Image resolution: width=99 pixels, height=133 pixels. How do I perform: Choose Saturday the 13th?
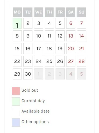pos(71,36)
